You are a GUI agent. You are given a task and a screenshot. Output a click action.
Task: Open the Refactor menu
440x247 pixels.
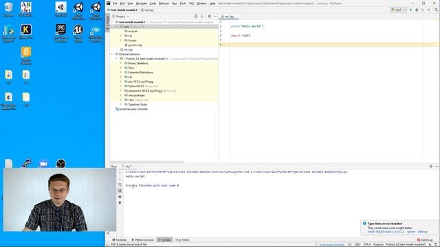coord(164,3)
